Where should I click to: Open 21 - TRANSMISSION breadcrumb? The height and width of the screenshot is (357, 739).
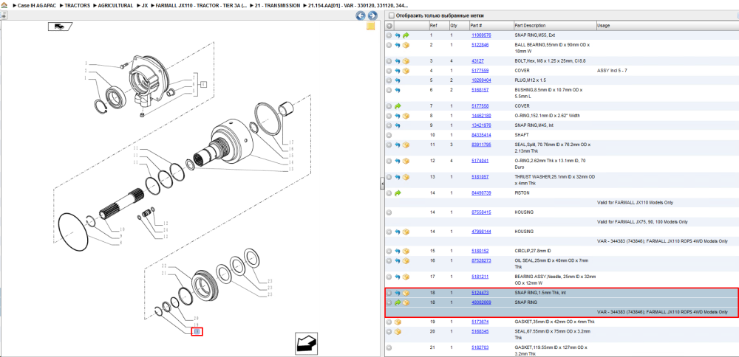point(277,5)
